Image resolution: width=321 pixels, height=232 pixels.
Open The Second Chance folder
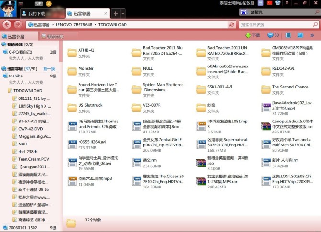point(285,89)
